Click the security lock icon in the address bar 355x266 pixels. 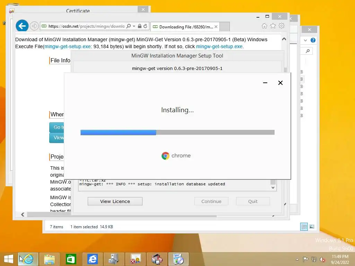[x=140, y=26]
